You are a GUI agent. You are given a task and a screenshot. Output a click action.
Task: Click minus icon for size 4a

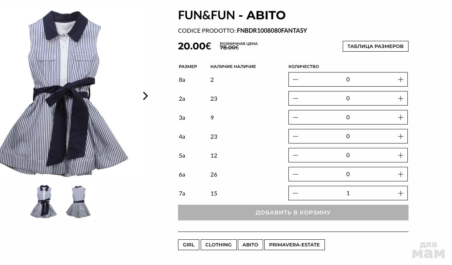coord(296,136)
